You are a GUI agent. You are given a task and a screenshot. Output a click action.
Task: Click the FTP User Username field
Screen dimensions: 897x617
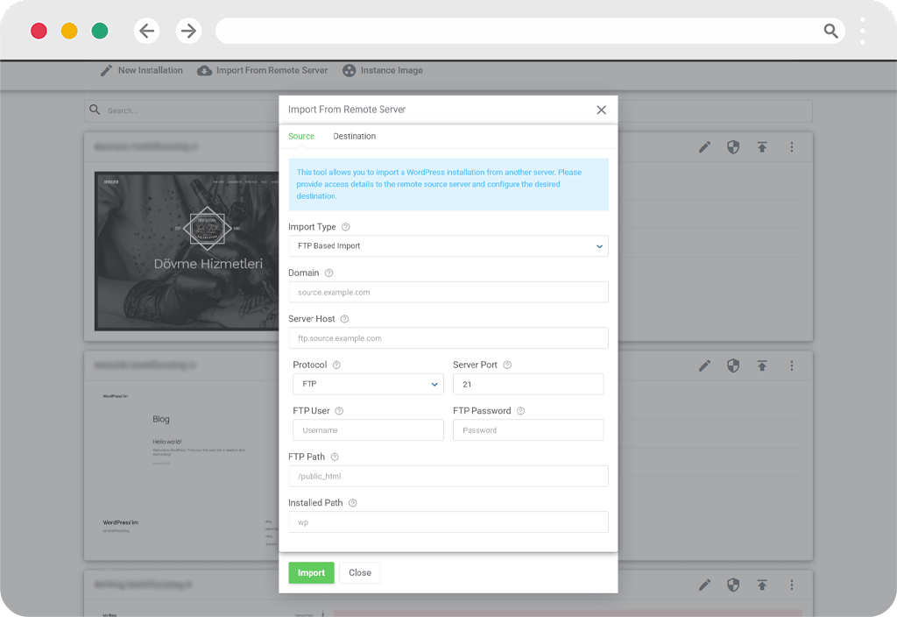(369, 429)
